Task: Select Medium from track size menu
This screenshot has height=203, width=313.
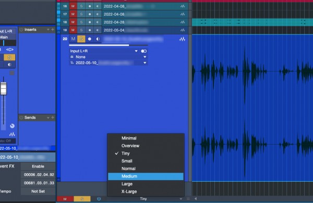Action: tap(146, 176)
